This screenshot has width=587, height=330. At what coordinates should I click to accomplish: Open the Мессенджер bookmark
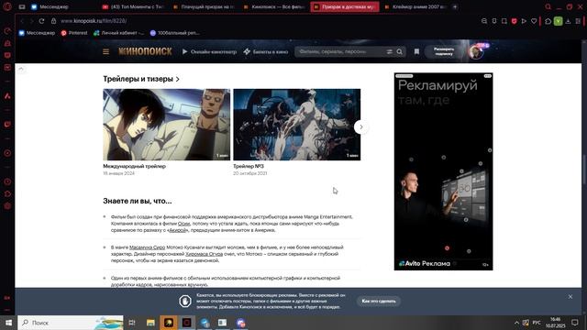click(x=37, y=33)
